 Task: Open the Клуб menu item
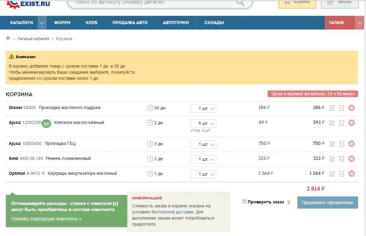pos(91,23)
